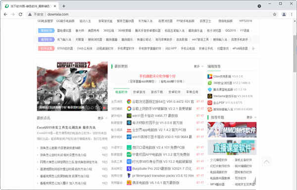Switch to the 安卓游戏 tab

pos(139,92)
